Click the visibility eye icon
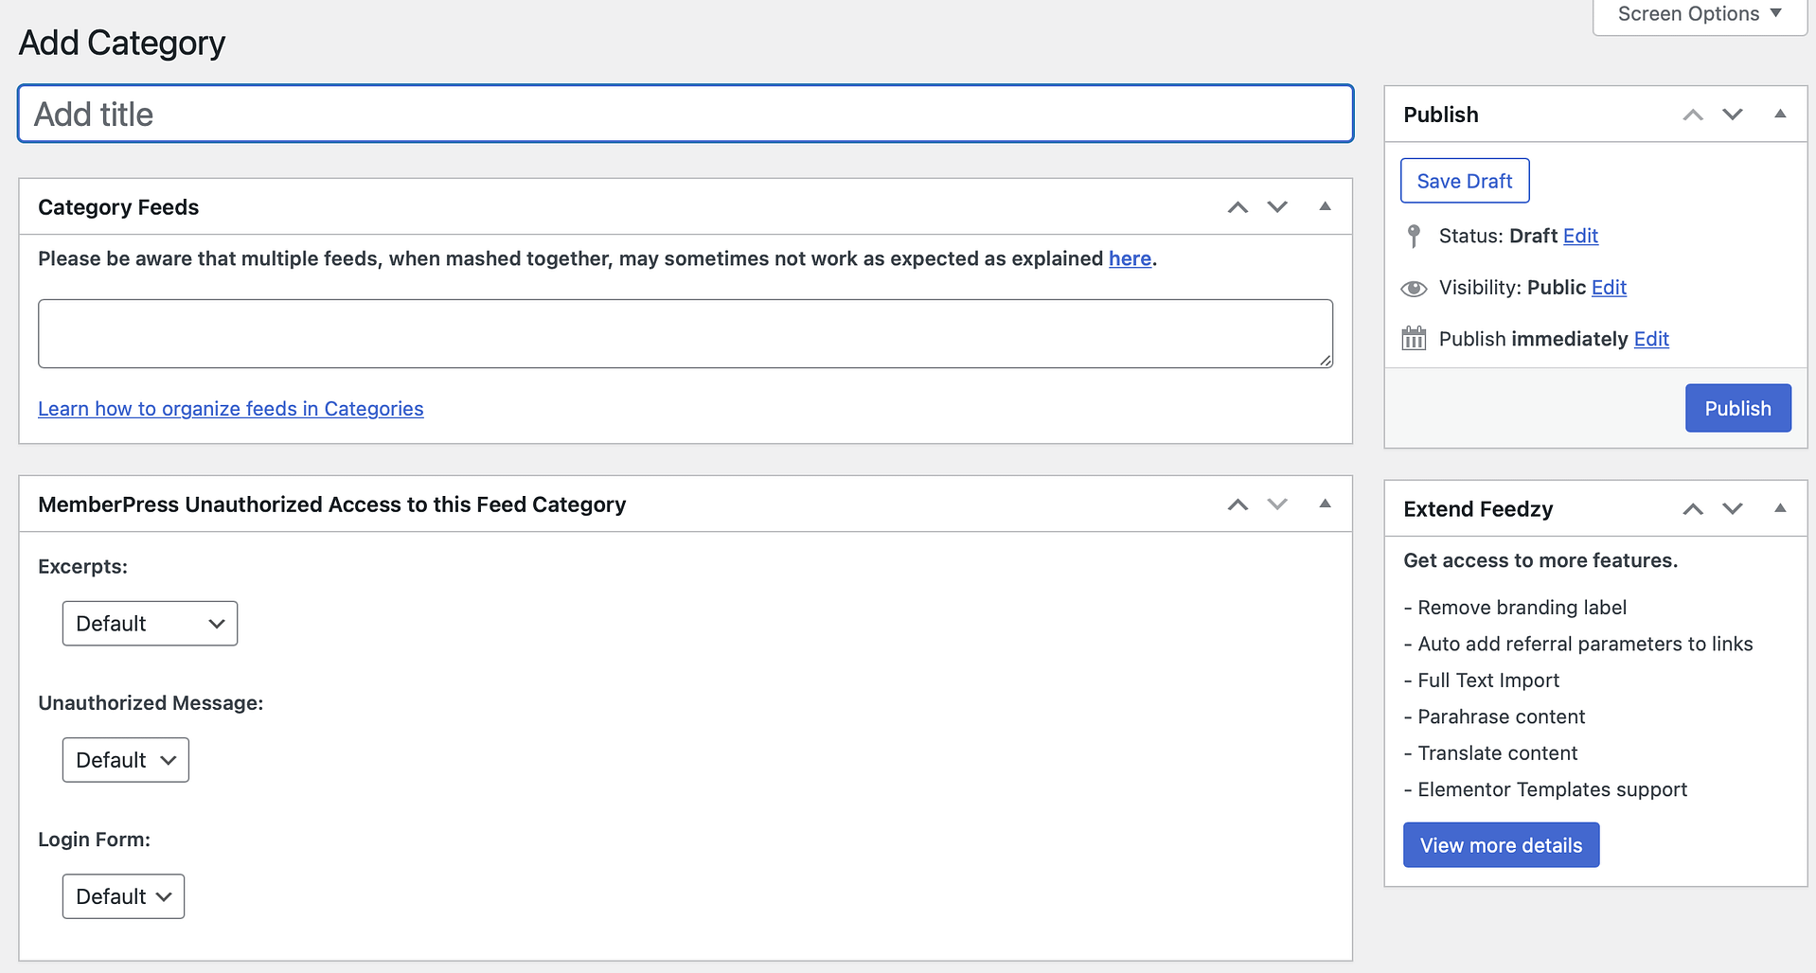The height and width of the screenshot is (973, 1816). [1414, 288]
